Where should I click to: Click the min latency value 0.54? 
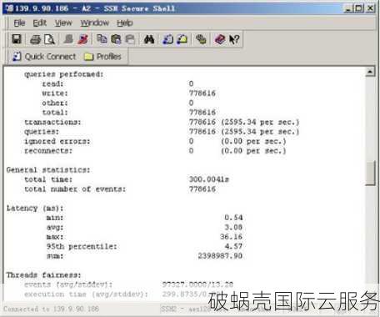point(233,218)
